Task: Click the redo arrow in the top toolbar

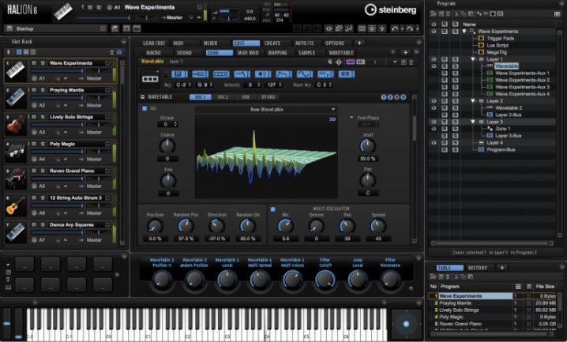Action: [x=410, y=28]
